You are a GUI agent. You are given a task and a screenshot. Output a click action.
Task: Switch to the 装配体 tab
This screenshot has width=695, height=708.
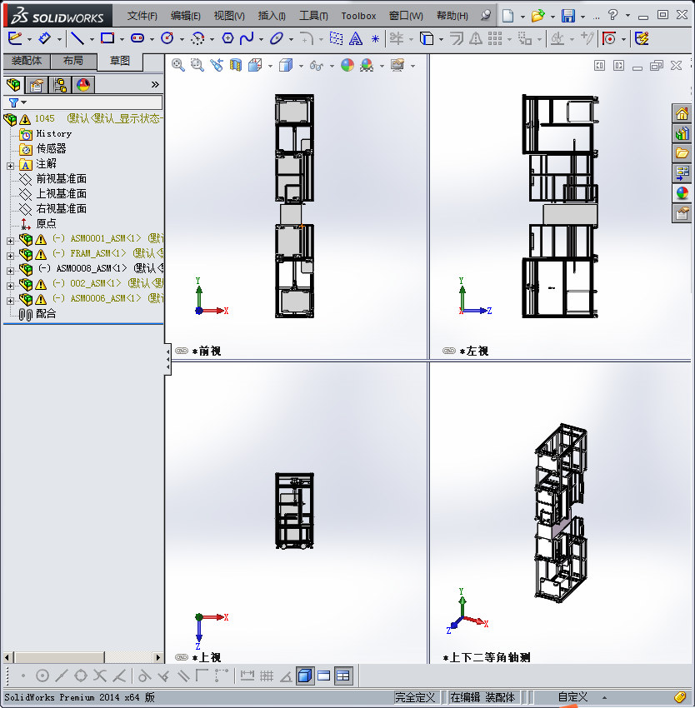(x=27, y=61)
